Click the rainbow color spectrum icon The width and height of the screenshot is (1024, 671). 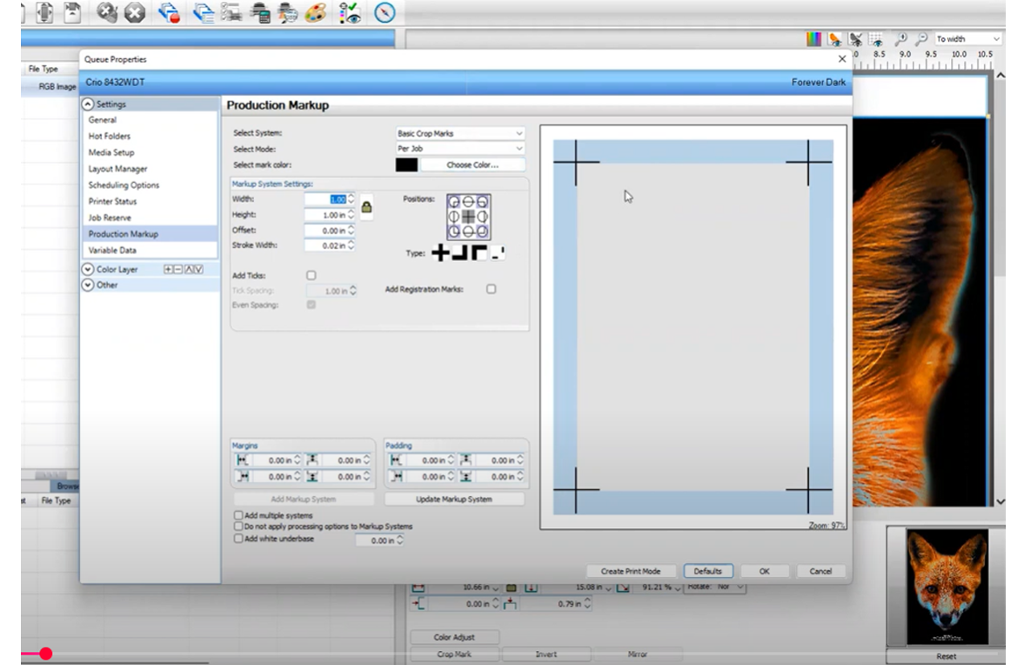pyautogui.click(x=813, y=39)
